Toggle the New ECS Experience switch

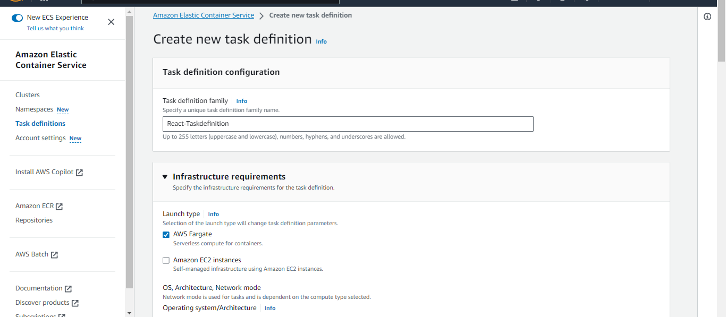[x=17, y=18]
